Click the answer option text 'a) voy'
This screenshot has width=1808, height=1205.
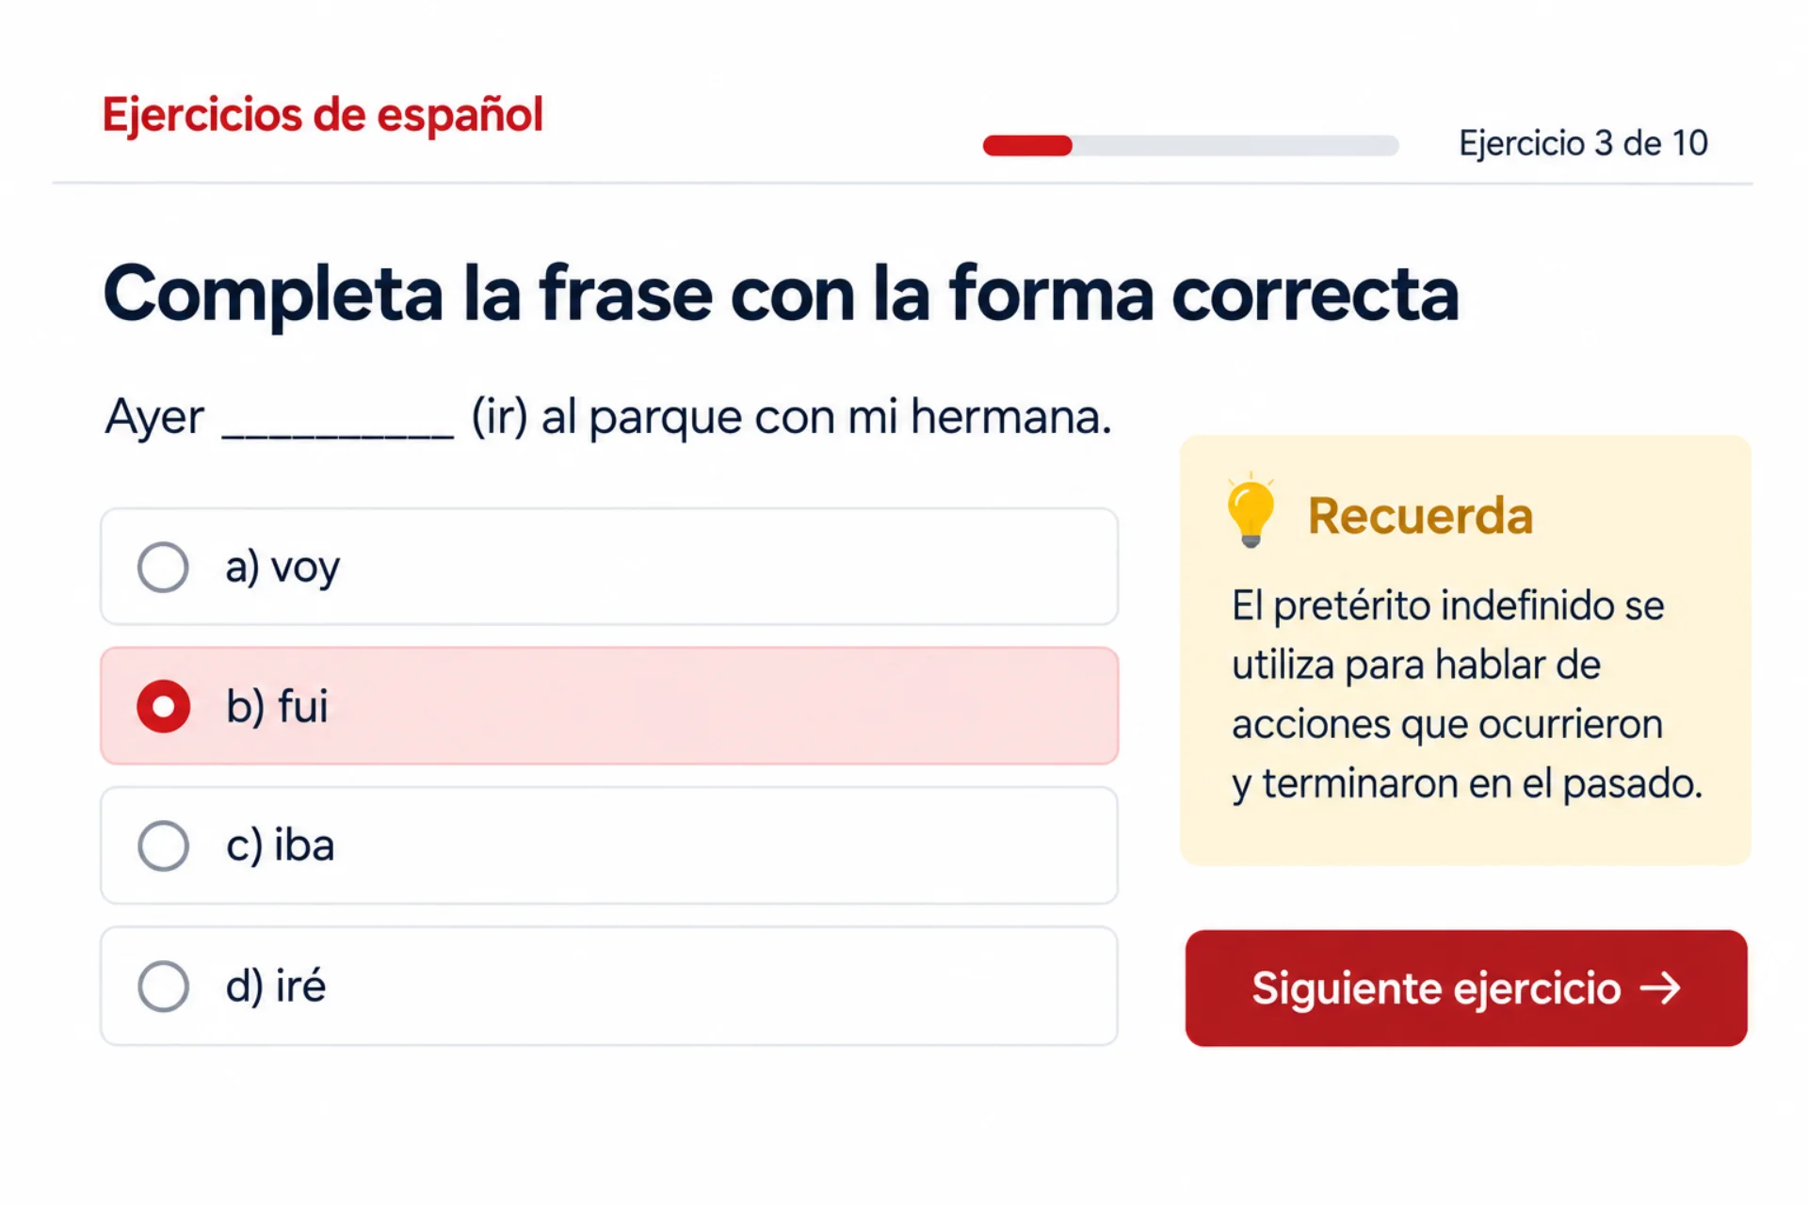tap(282, 567)
